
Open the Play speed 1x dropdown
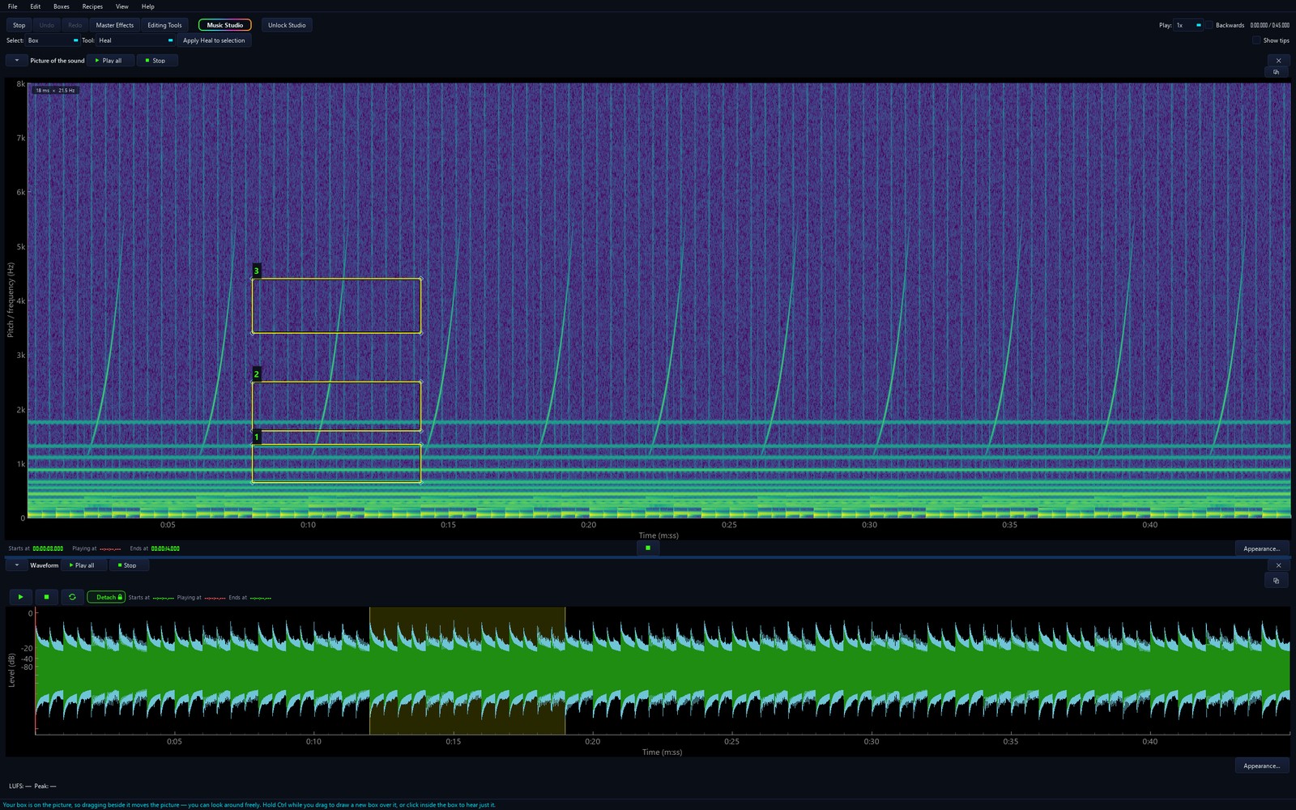pos(1188,25)
